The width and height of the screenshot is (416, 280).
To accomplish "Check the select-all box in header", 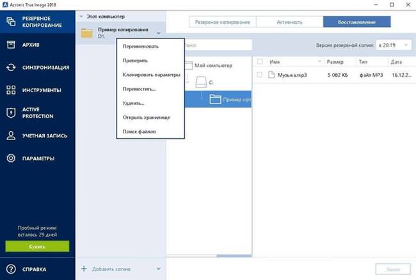I will tap(260, 61).
